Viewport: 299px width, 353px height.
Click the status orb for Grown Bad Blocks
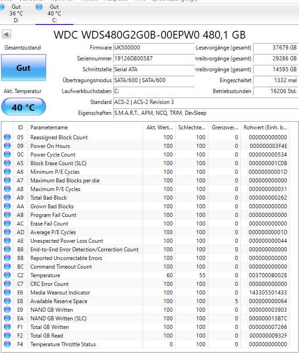point(7,206)
